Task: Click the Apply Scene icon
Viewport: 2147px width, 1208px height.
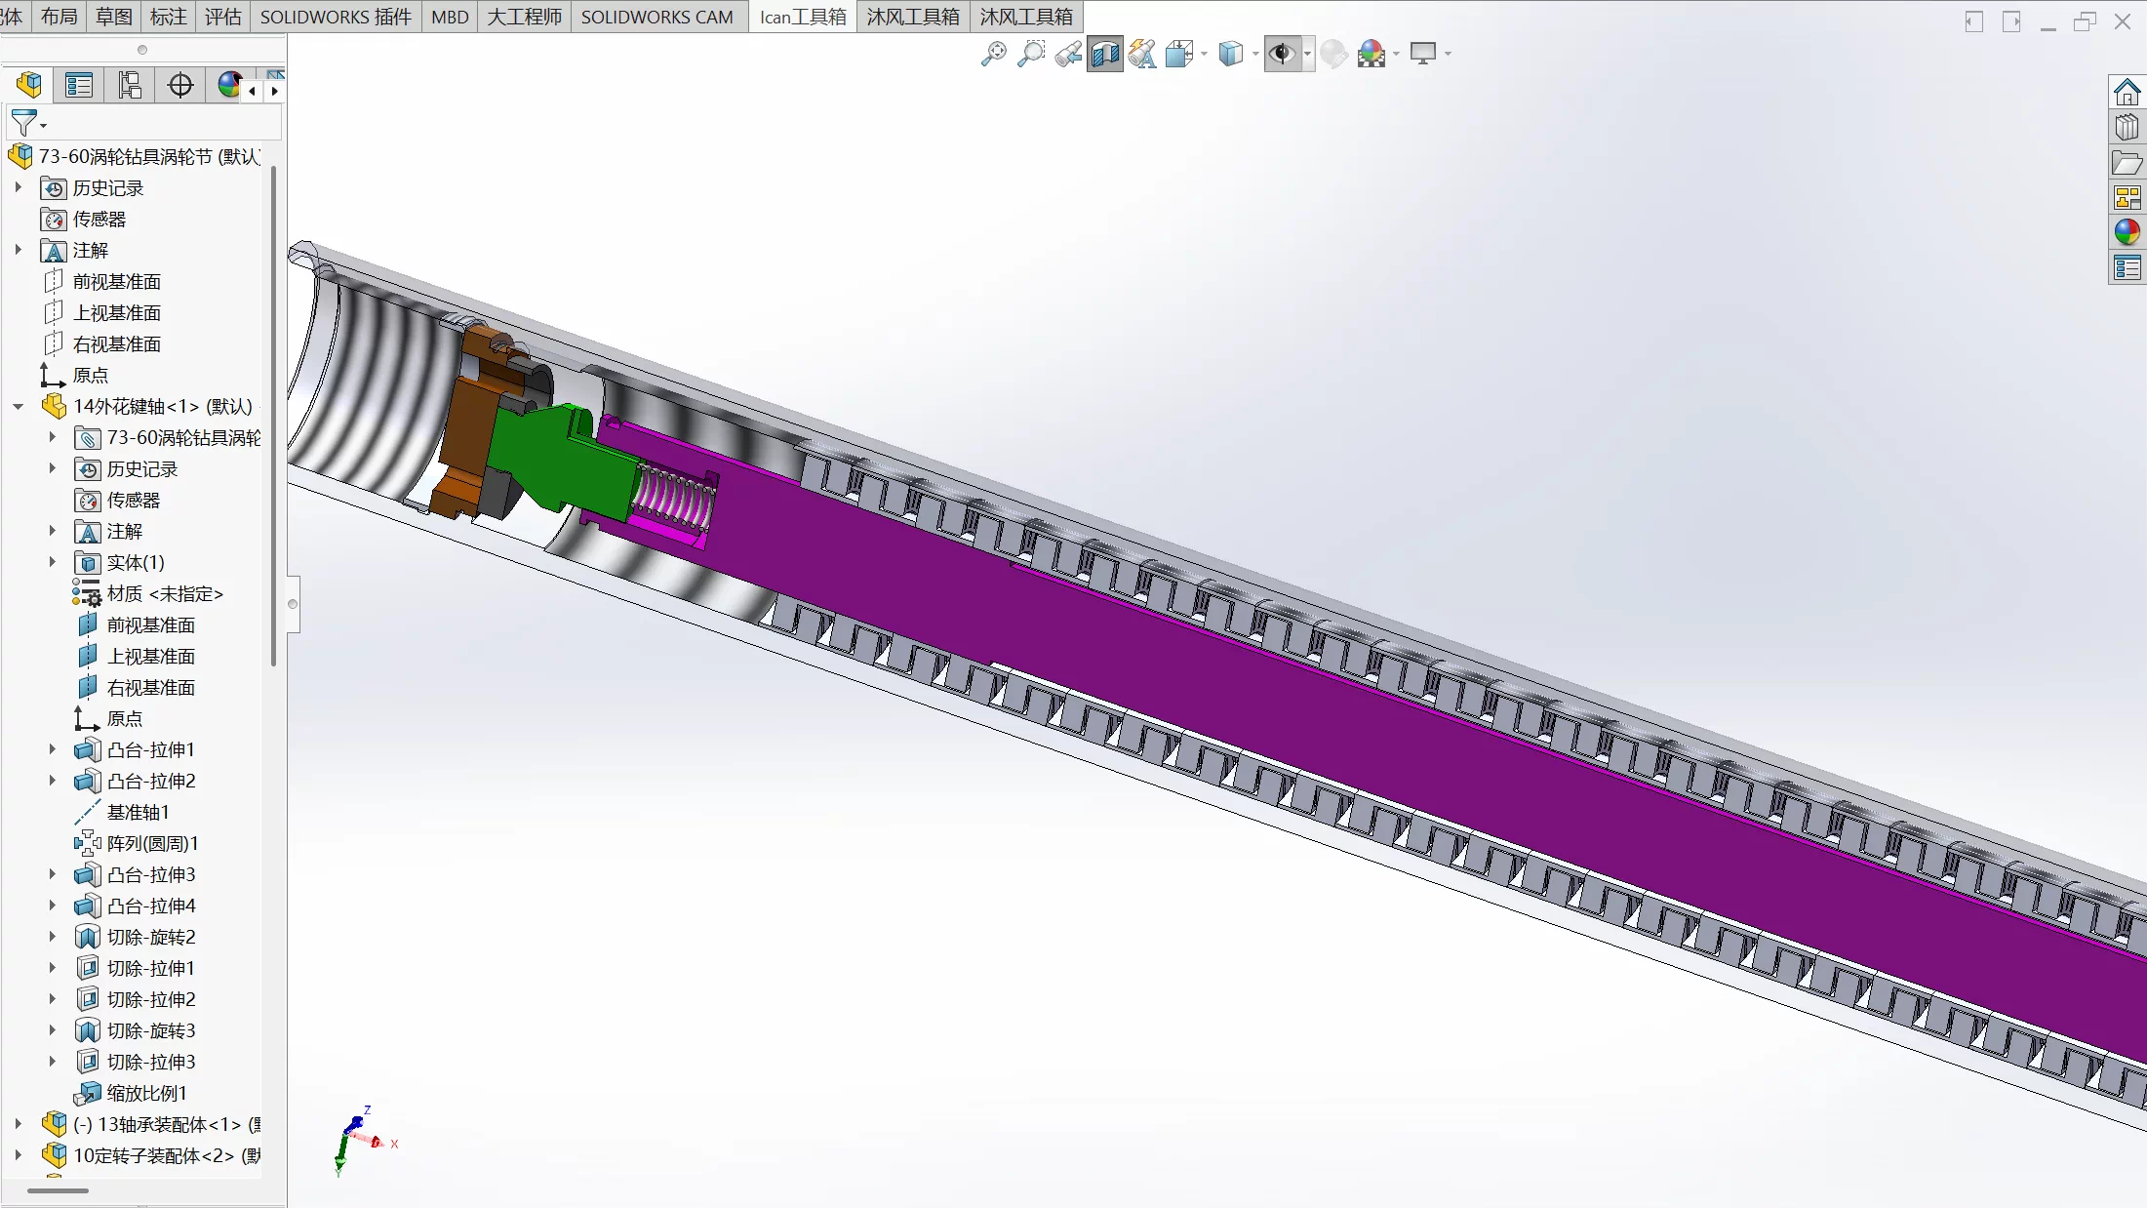Action: (x=1372, y=54)
